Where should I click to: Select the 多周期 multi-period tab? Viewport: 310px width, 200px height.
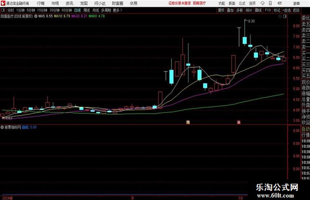pos(106,10)
